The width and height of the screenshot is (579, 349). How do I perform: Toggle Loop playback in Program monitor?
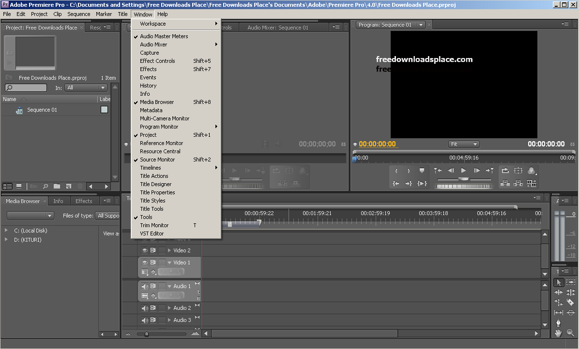point(505,170)
